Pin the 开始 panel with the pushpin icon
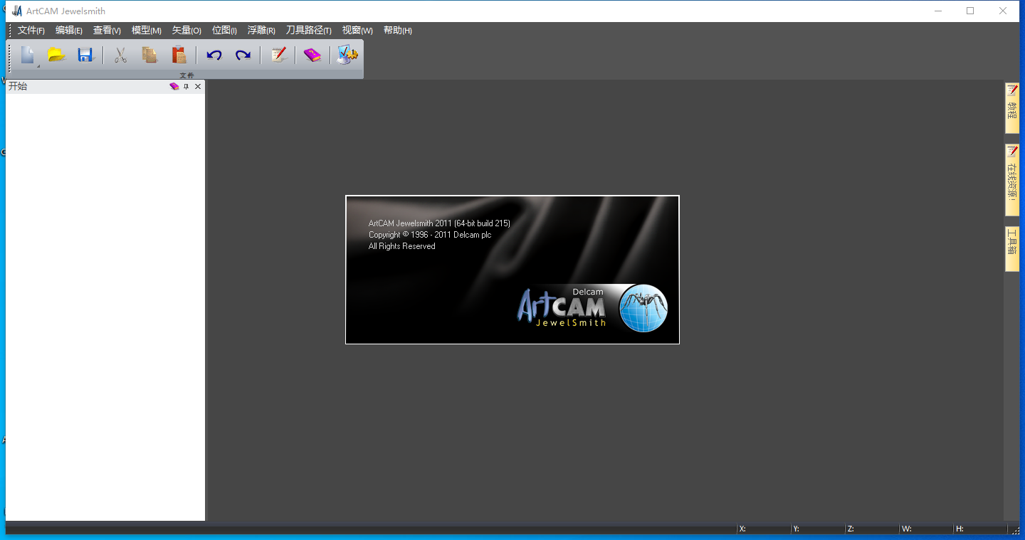Viewport: 1025px width, 540px height. tap(186, 86)
